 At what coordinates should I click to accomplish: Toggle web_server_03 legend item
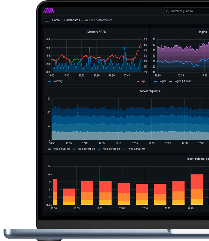point(112,149)
